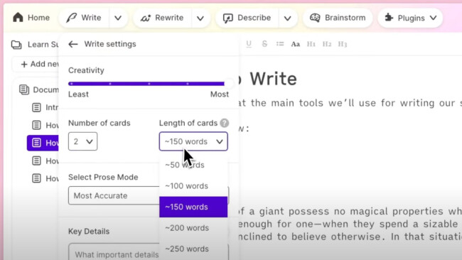The width and height of the screenshot is (462, 260).
Task: Click the Length of cards help icon
Action: point(224,123)
